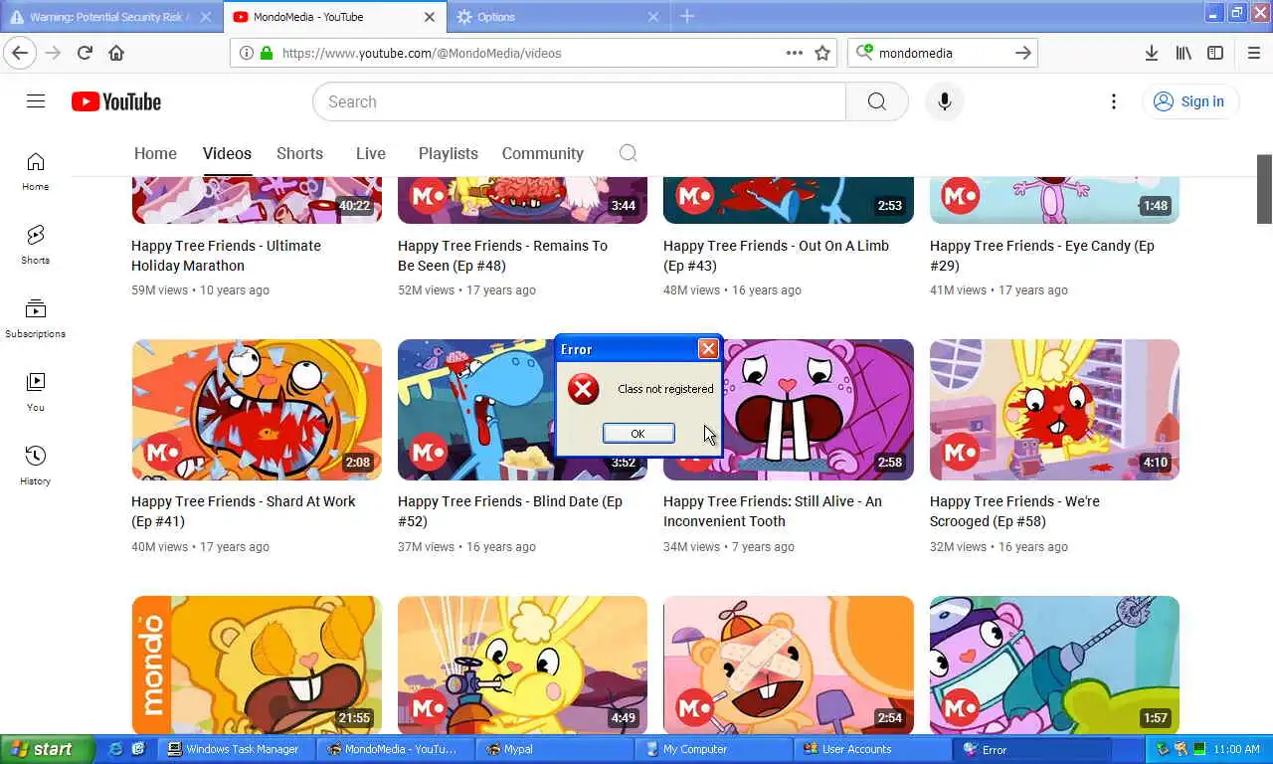Start voice search with microphone icon
This screenshot has width=1273, height=764.
945,101
